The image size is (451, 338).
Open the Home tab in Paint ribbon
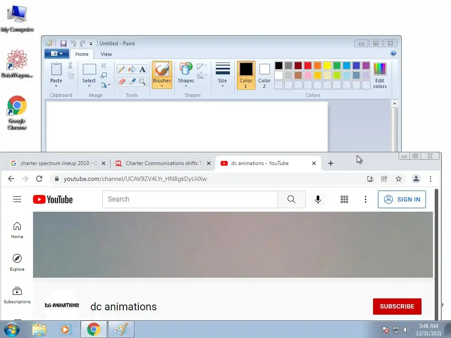82,54
